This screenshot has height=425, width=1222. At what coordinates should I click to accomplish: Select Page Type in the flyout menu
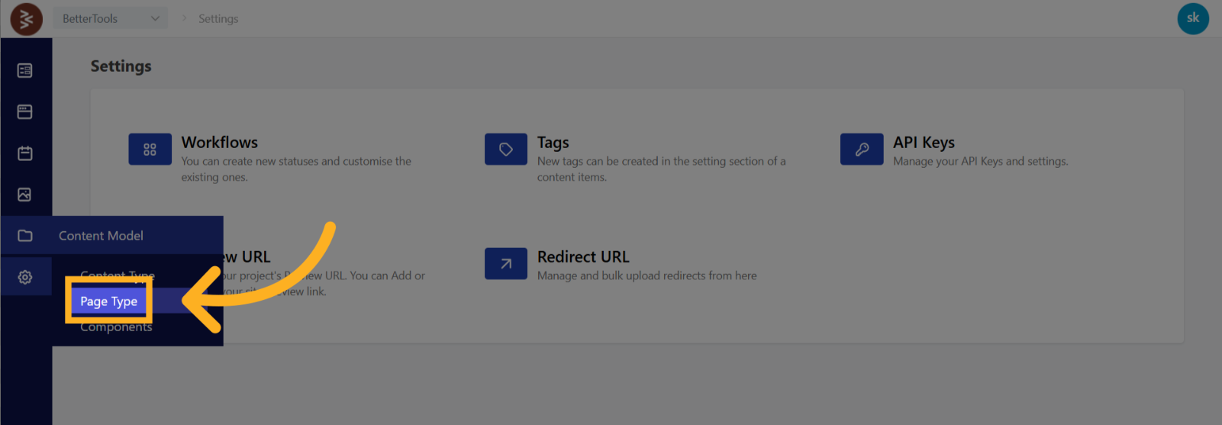(x=109, y=301)
